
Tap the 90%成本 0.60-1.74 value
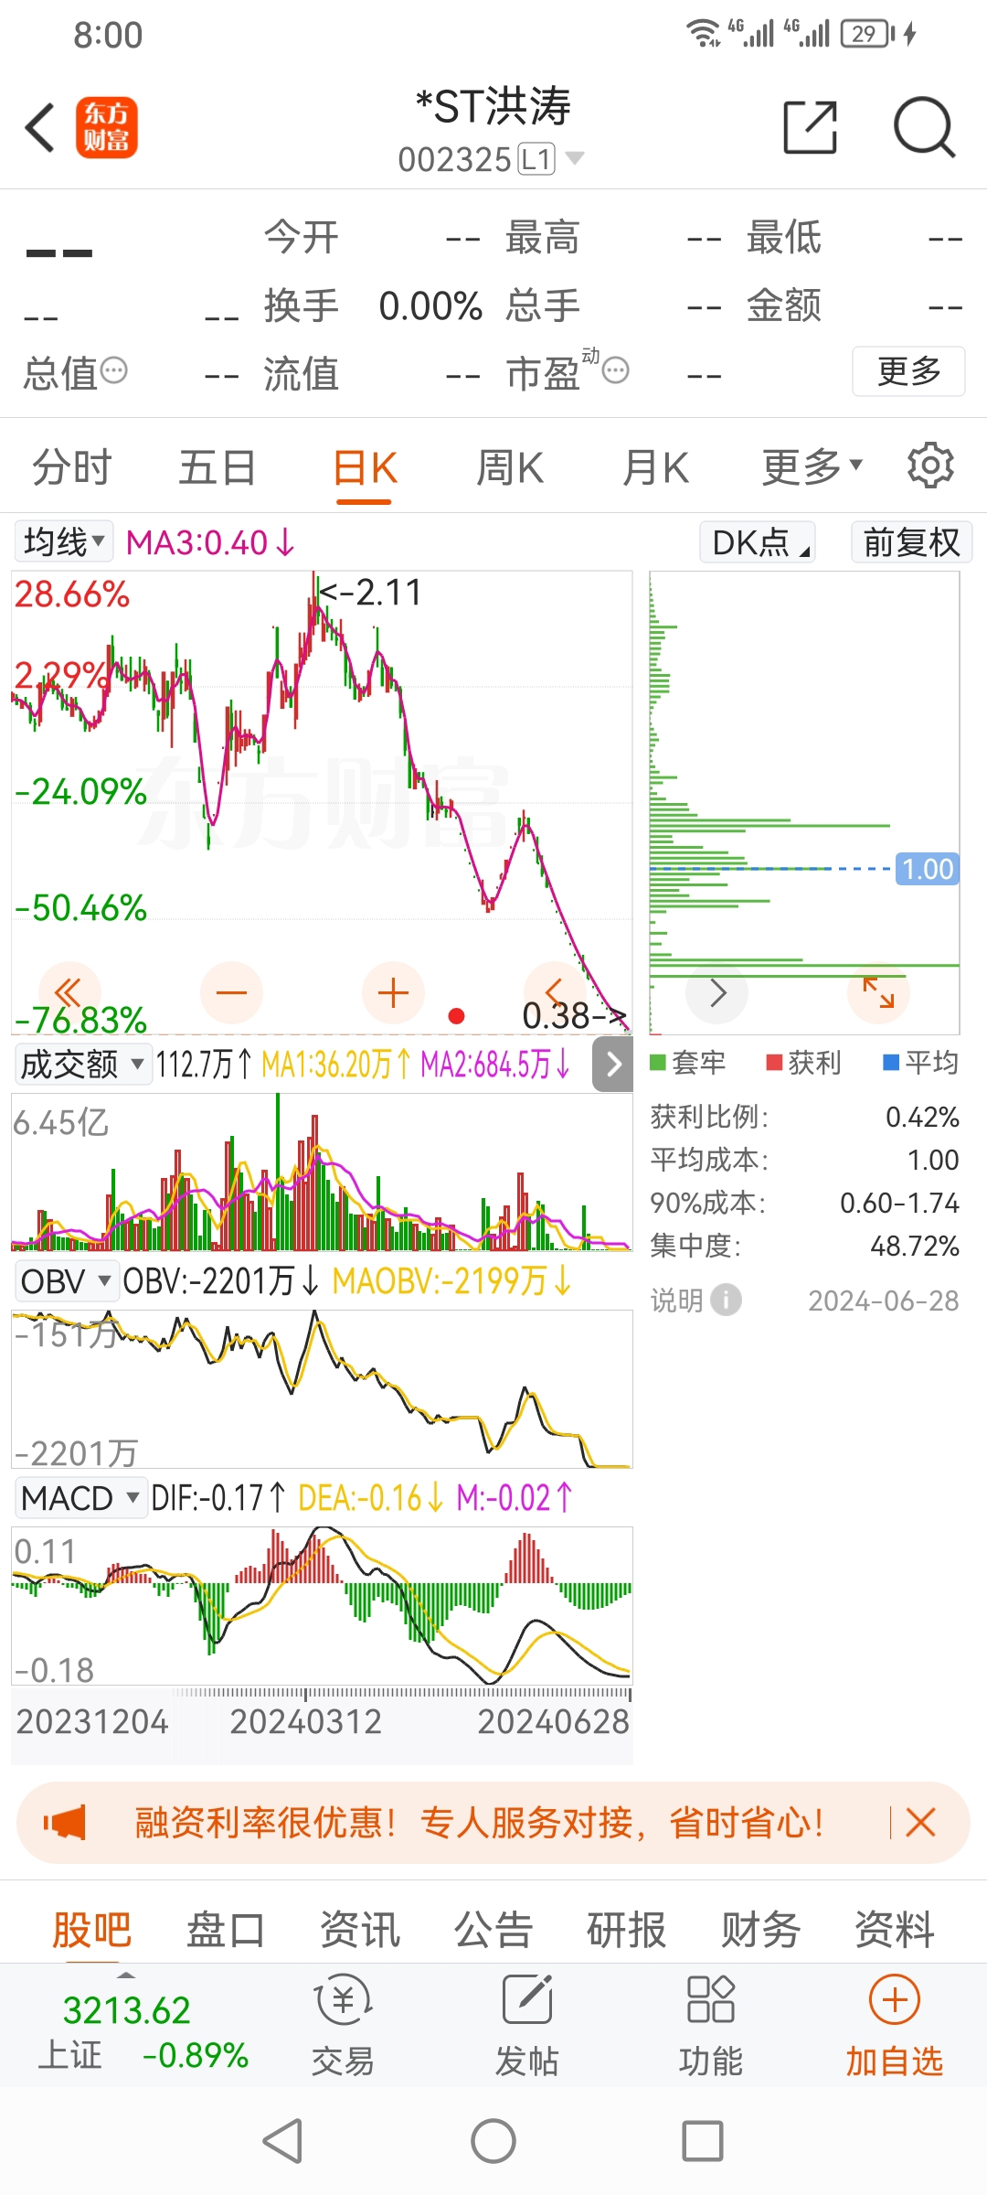point(899,1203)
